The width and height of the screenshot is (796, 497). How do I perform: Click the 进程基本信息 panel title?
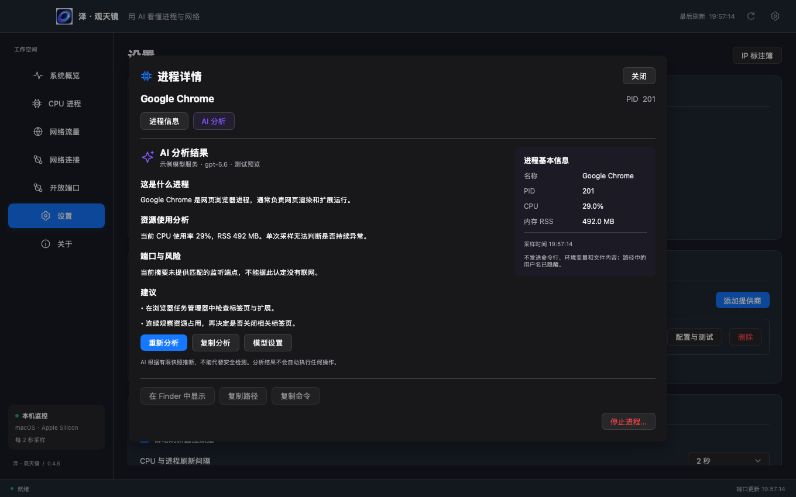[x=546, y=160]
